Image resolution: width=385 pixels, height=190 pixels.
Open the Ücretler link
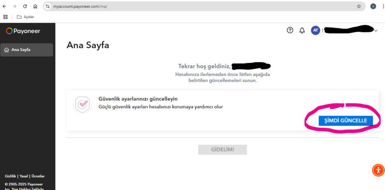click(x=38, y=176)
